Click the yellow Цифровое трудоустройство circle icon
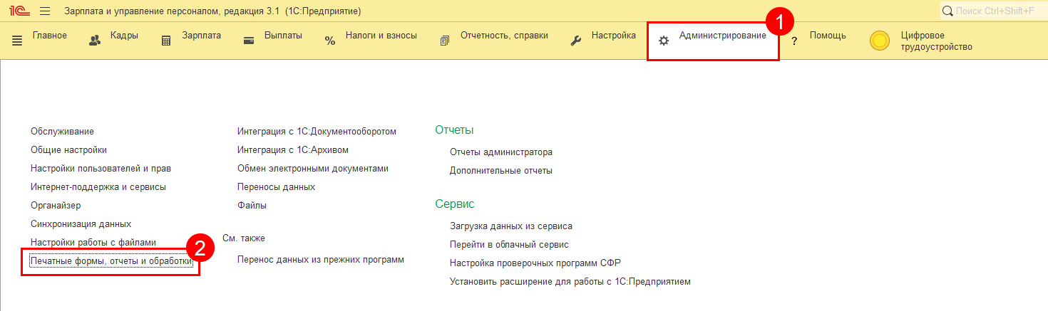The width and height of the screenshot is (1048, 311). pyautogui.click(x=880, y=41)
